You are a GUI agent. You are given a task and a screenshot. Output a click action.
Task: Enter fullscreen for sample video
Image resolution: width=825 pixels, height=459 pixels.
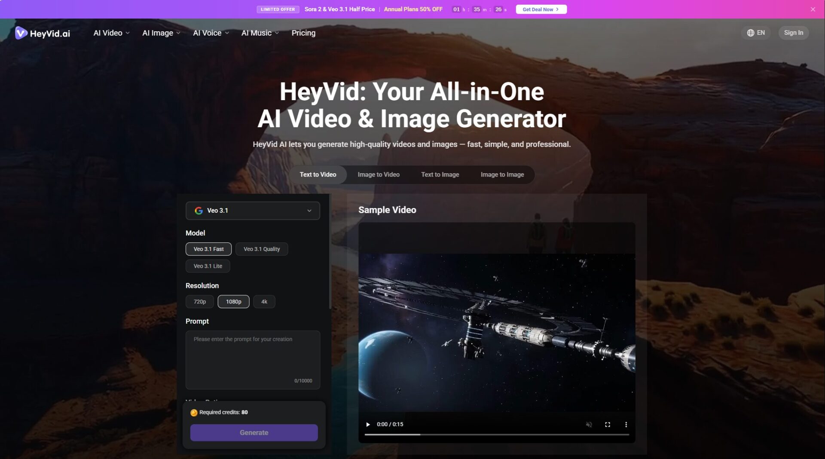coord(607,424)
